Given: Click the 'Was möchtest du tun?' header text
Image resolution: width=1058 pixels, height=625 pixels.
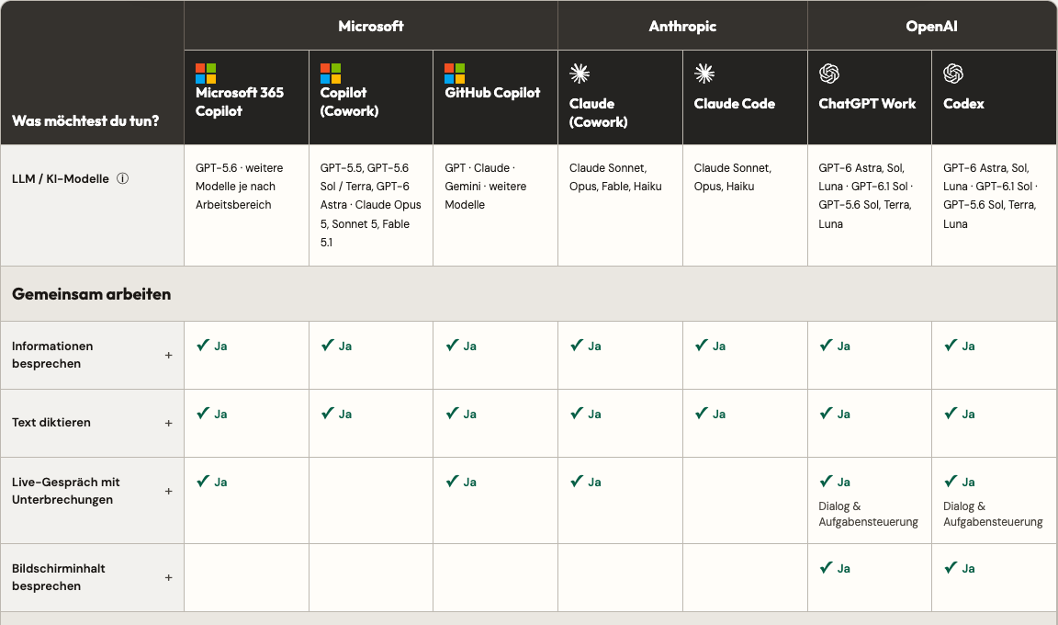Looking at the screenshot, I should [x=85, y=121].
